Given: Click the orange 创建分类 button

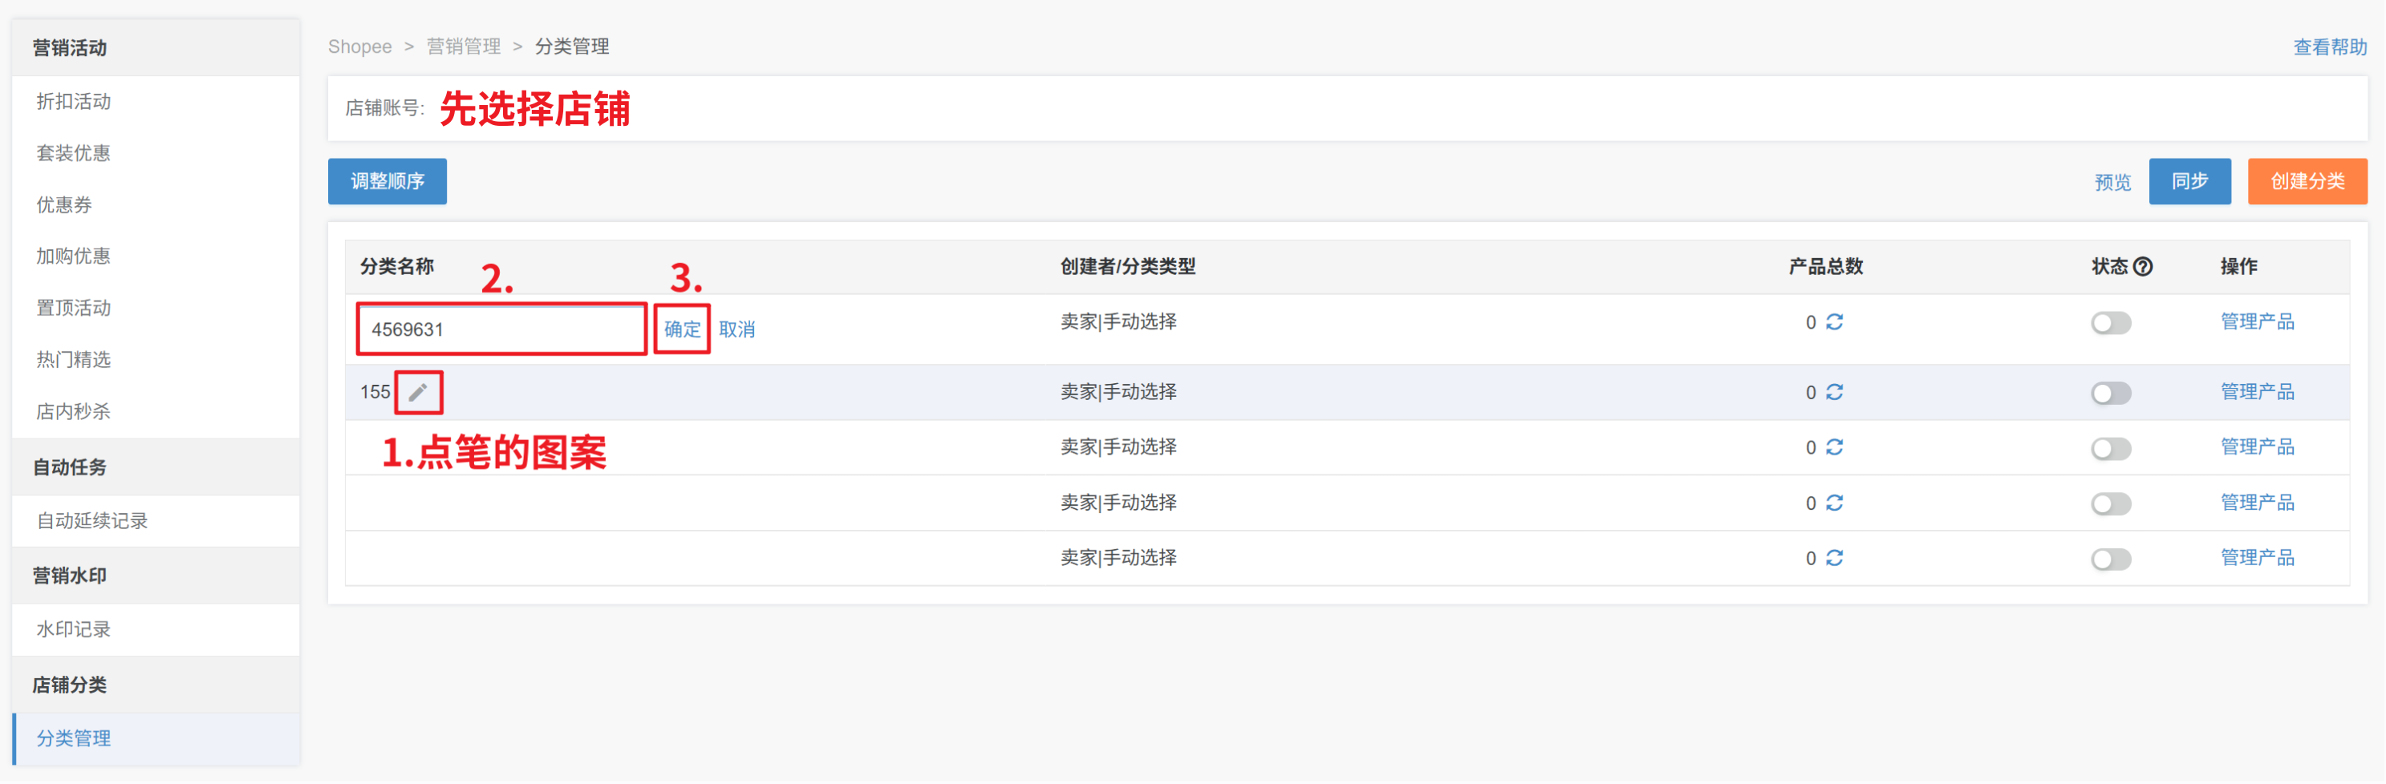Looking at the screenshot, I should [2307, 181].
